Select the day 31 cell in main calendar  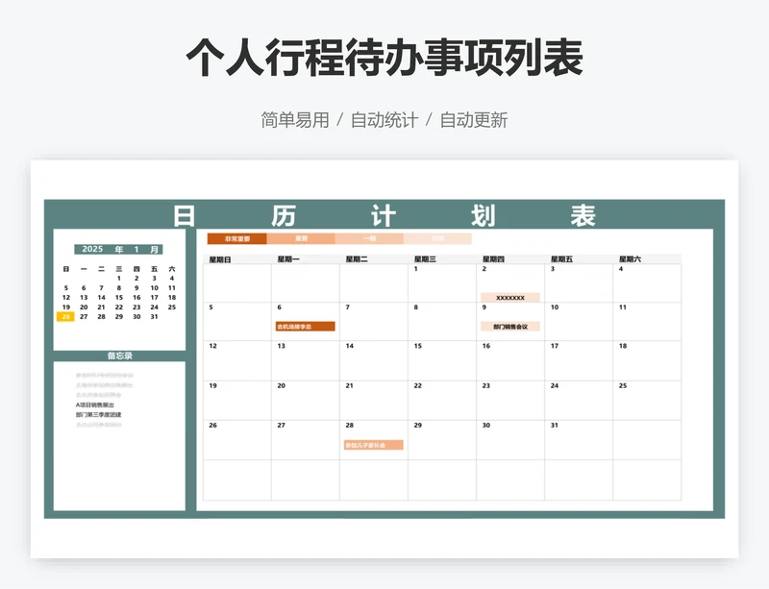579,439
